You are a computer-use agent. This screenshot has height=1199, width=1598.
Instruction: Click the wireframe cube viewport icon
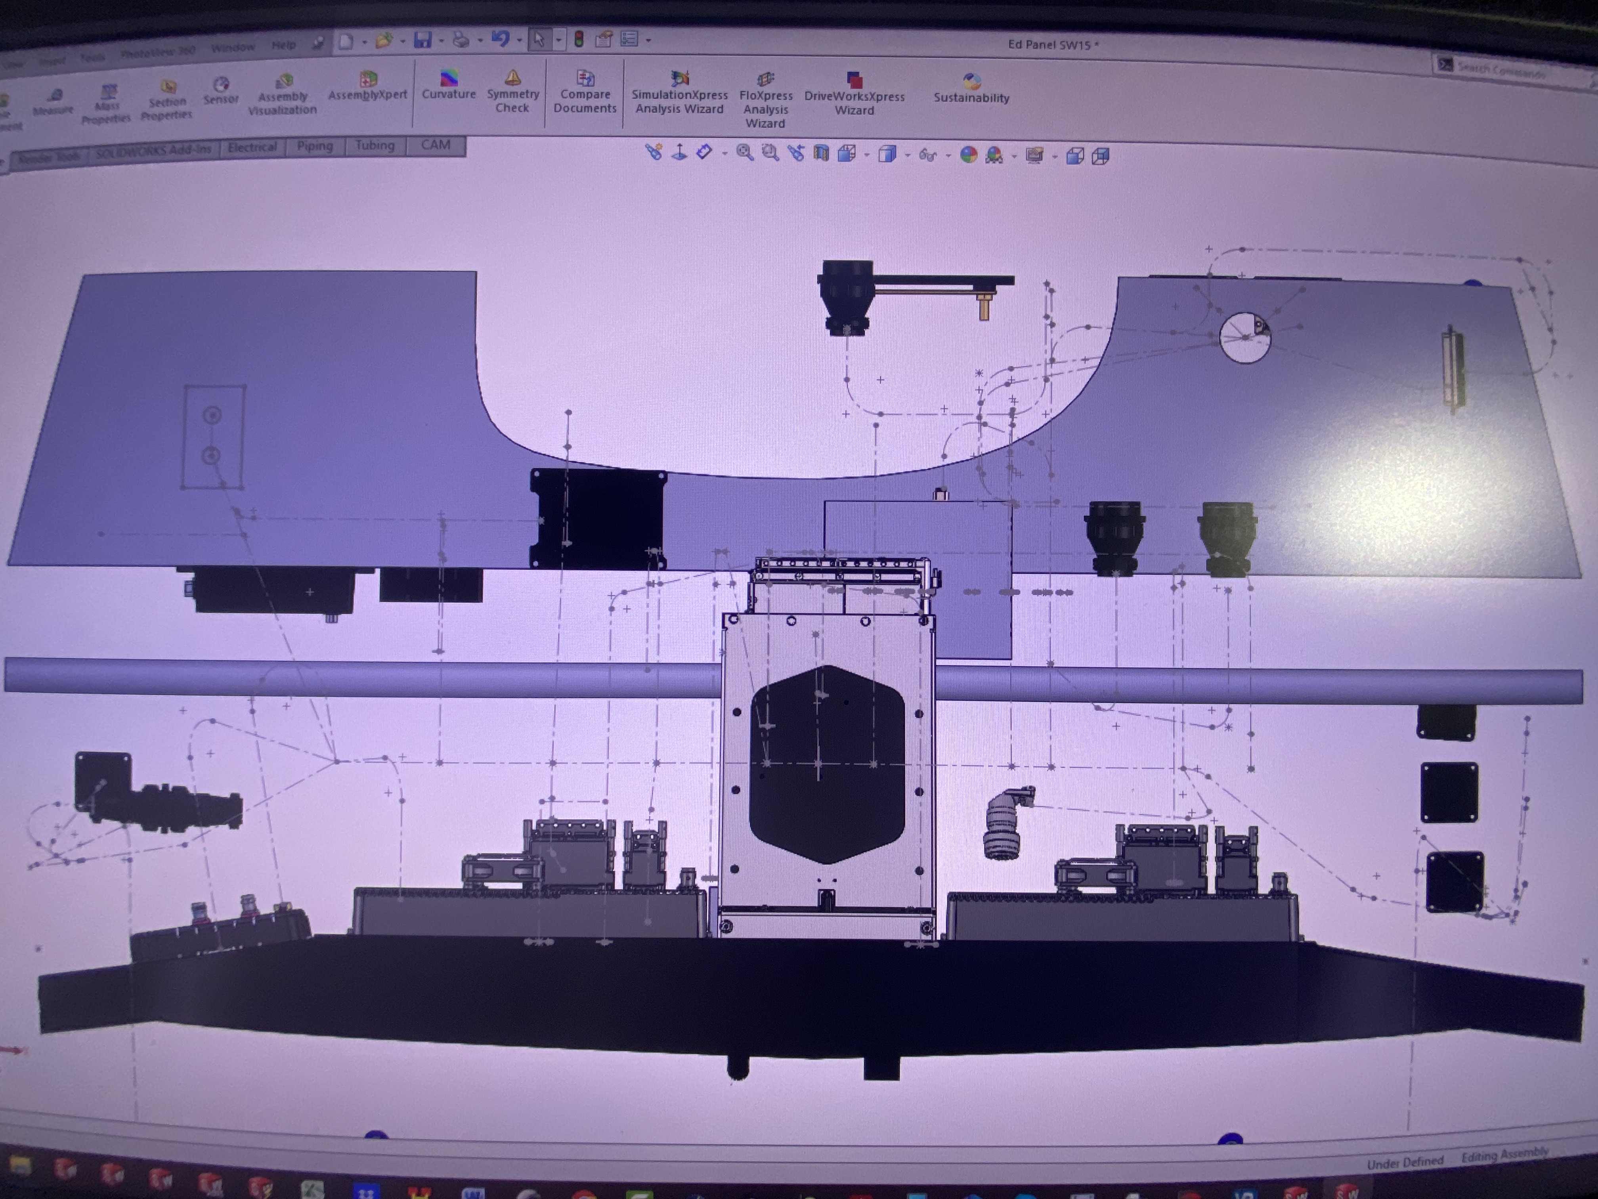pyautogui.click(x=1101, y=156)
